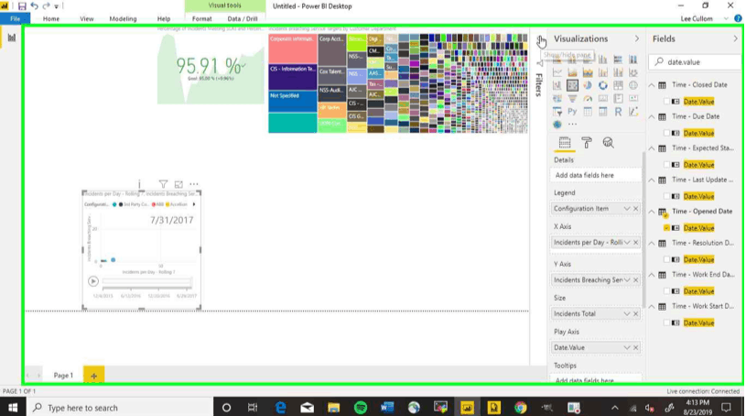Redo the last undone action
This screenshot has width=746, height=416.
pyautogui.click(x=46, y=6)
